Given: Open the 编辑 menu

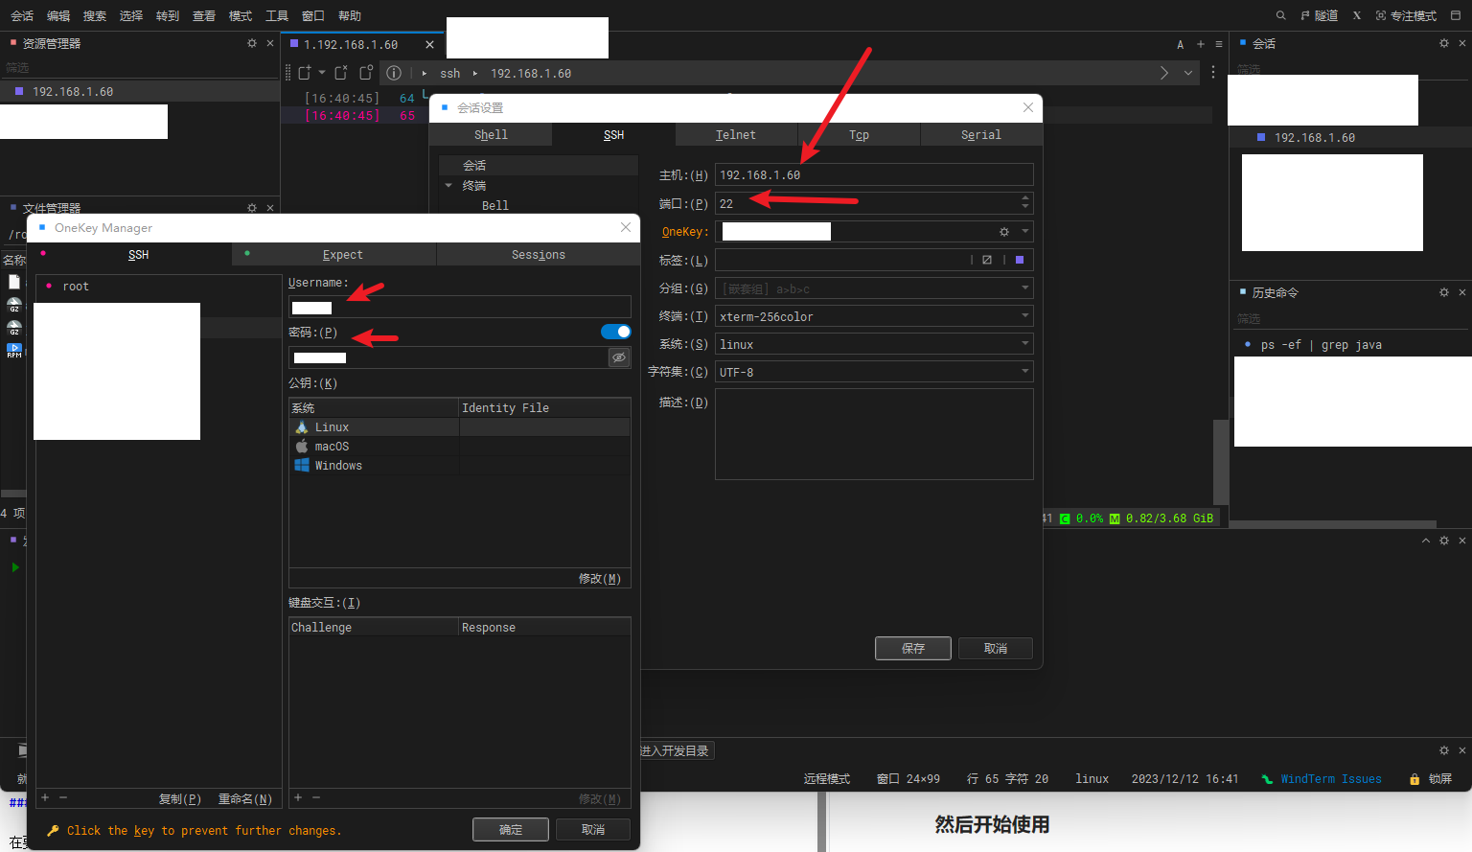Looking at the screenshot, I should coord(58,15).
